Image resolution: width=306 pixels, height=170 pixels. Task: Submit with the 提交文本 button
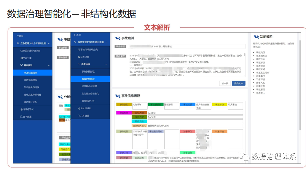click(x=238, y=84)
